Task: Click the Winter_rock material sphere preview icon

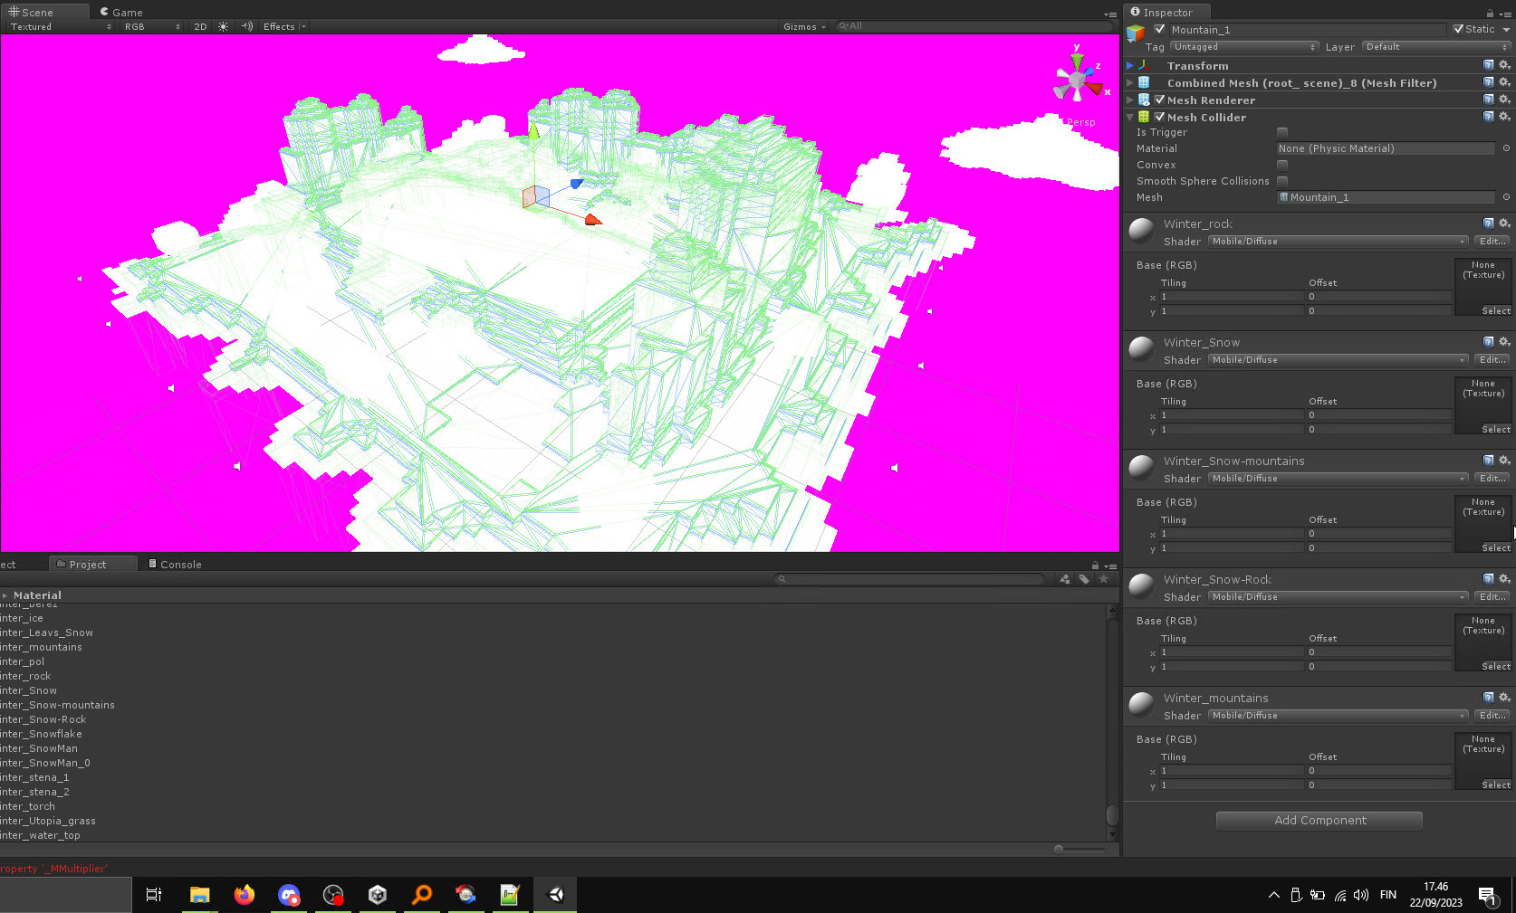Action: 1140,231
